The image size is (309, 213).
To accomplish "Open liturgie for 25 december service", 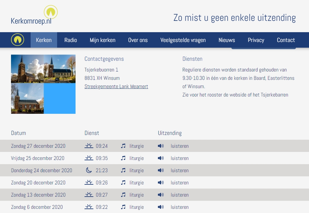I will pos(137,158).
